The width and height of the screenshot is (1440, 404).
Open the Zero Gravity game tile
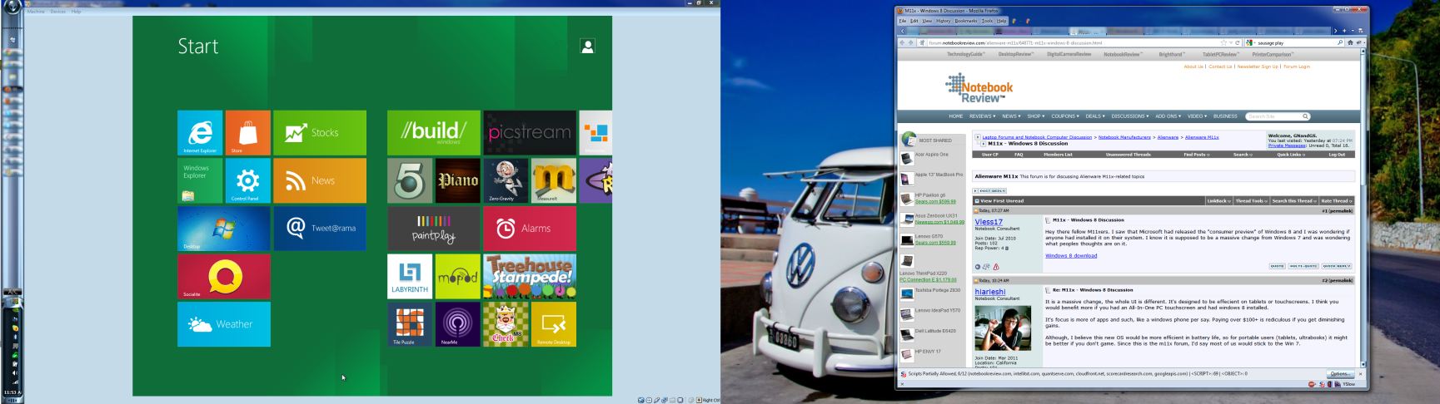tap(506, 181)
